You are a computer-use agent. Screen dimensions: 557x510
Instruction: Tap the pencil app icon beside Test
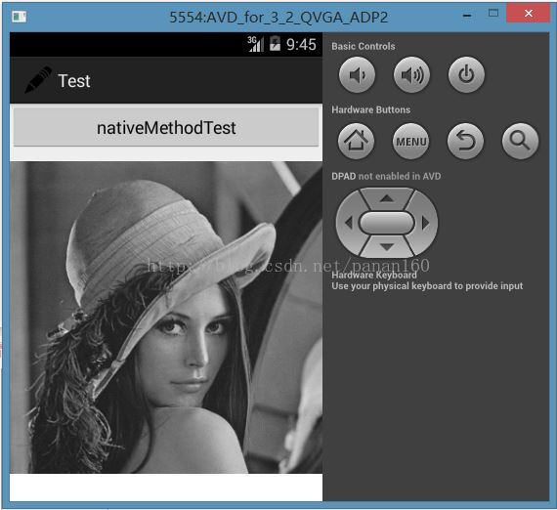38,80
